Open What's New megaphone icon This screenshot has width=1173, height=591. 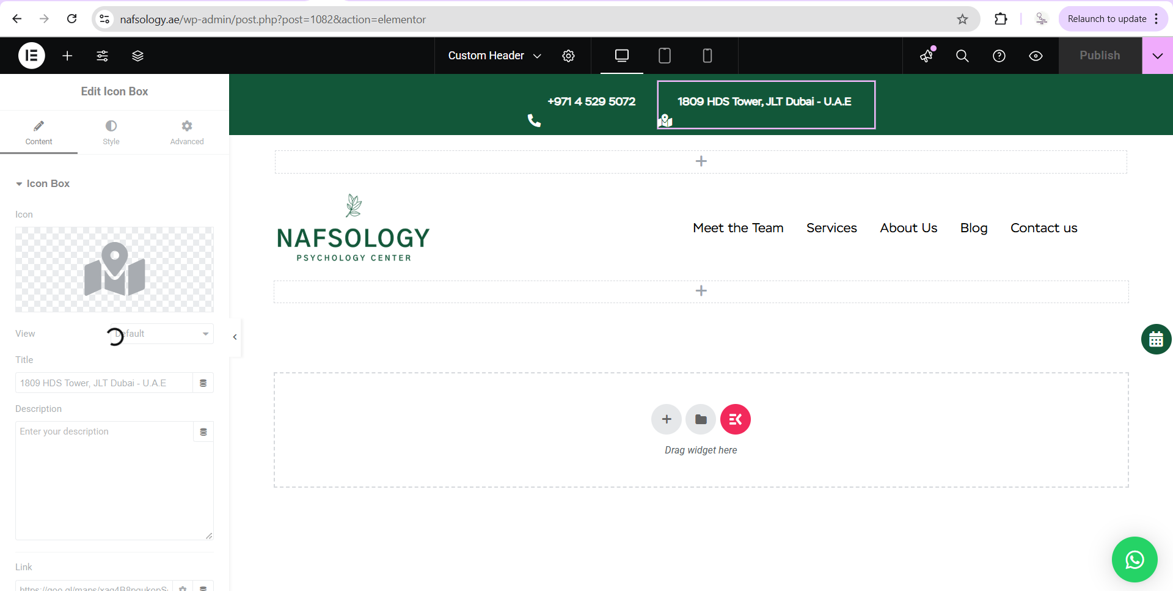[x=927, y=56]
